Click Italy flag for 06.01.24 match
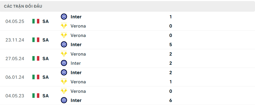The height and width of the screenshot is (105, 255). (36, 77)
